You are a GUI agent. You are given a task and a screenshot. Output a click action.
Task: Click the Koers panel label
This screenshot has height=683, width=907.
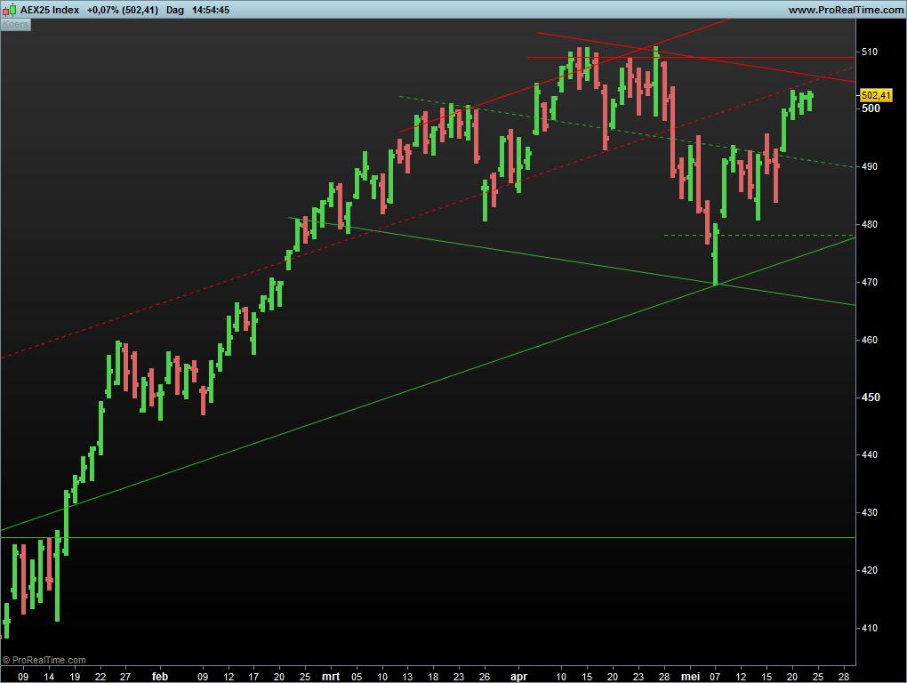15,25
